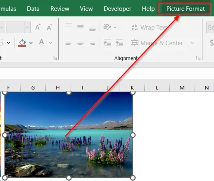
Task: Select column H header
Action: click(x=58, y=88)
